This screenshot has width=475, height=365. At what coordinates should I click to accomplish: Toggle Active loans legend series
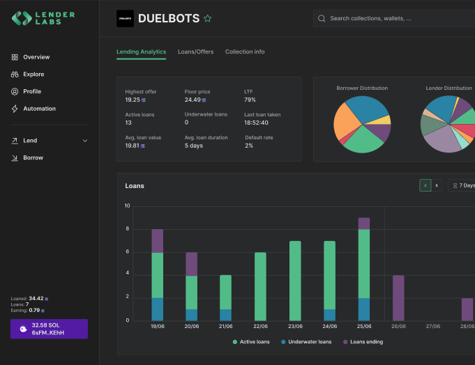pos(250,342)
